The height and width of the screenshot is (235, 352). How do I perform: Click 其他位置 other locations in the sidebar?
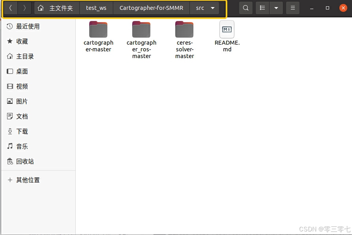38,180
